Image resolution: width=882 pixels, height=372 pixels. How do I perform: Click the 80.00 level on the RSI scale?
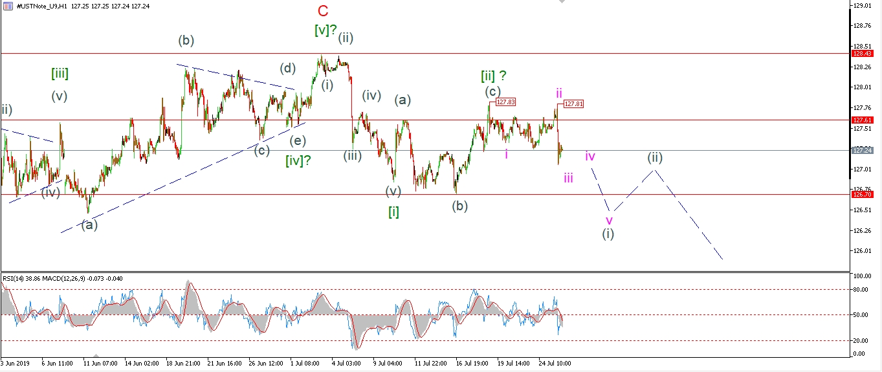click(x=860, y=289)
